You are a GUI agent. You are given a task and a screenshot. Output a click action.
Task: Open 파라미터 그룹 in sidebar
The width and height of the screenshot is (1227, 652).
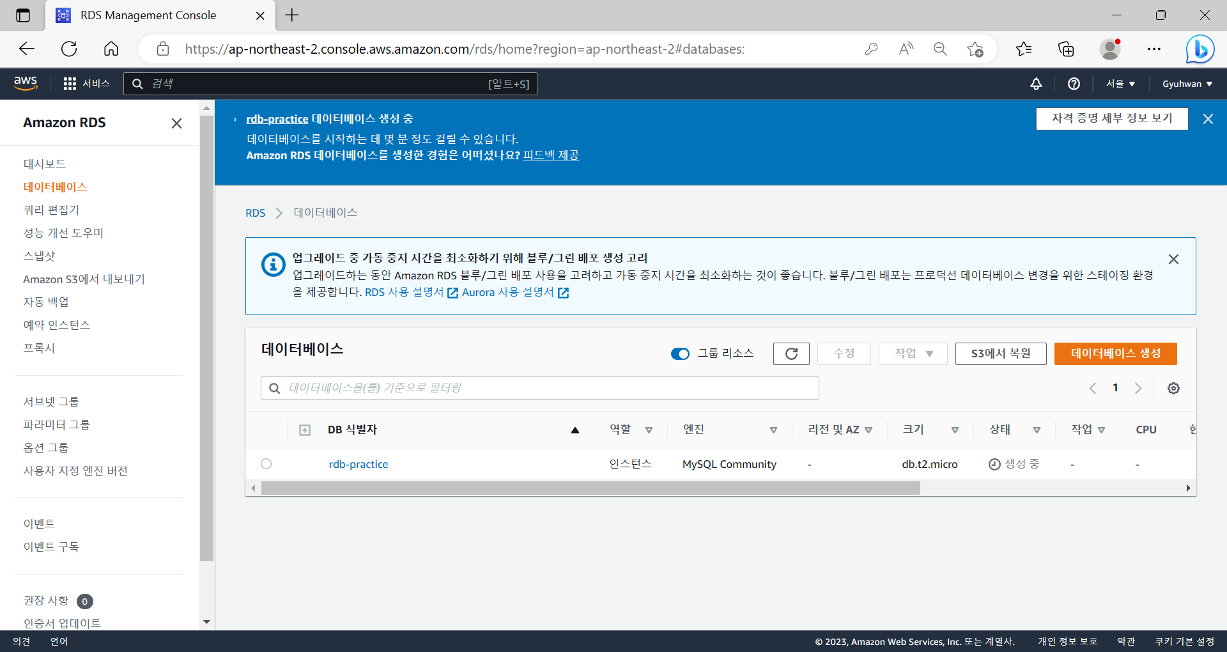tap(57, 424)
